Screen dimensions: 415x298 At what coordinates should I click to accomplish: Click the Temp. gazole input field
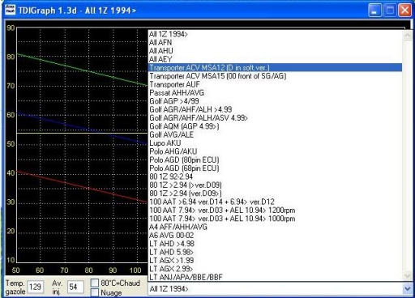pos(36,287)
